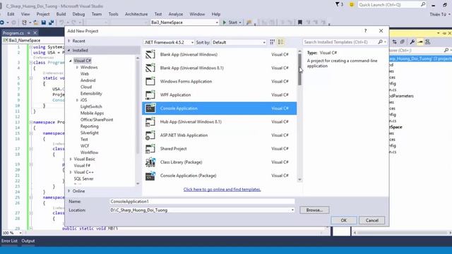Screen dimensions: 452x254
Task: Select the Silverlight category in tree
Action: click(90, 133)
